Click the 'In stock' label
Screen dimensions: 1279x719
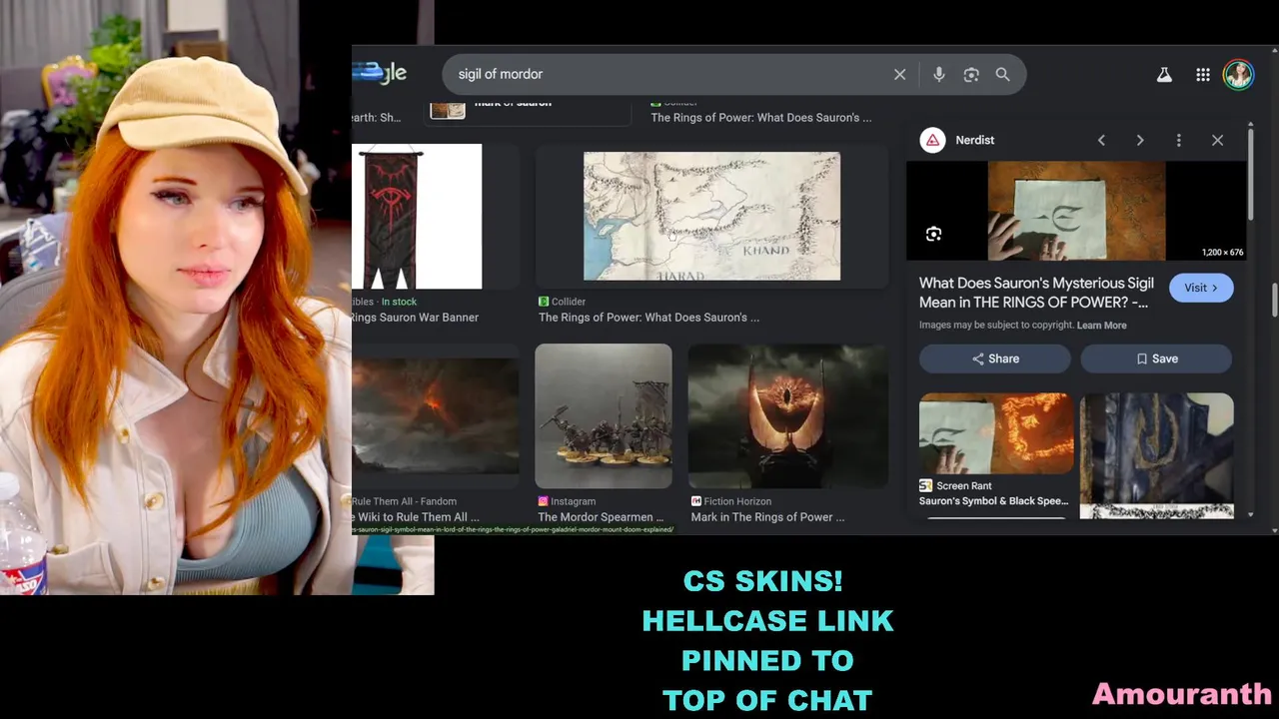(x=399, y=302)
